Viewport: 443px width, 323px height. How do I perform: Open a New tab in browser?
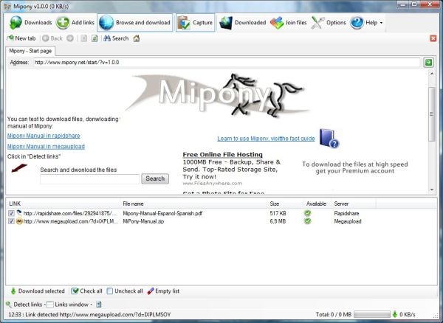[21, 38]
